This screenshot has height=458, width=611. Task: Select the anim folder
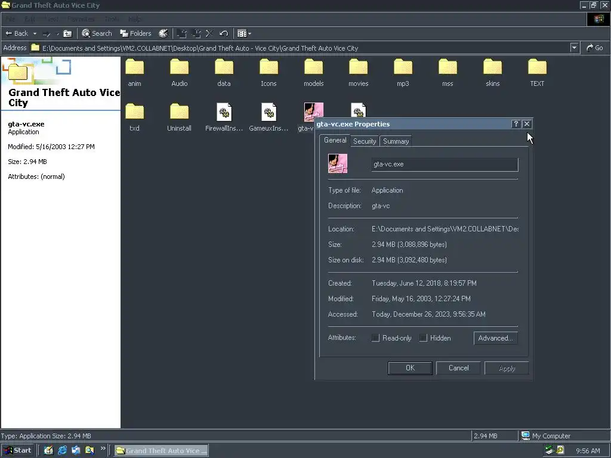point(134,73)
